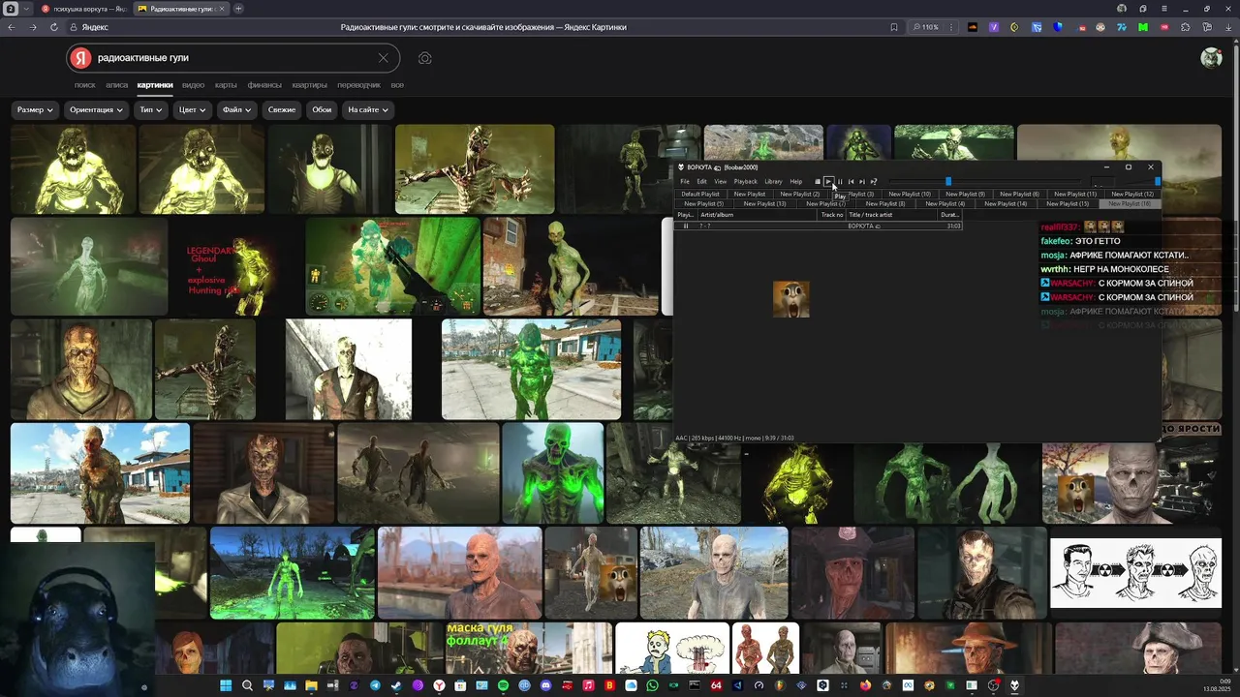Open the 110% zoom indicator
This screenshot has width=1240, height=697.
(926, 27)
